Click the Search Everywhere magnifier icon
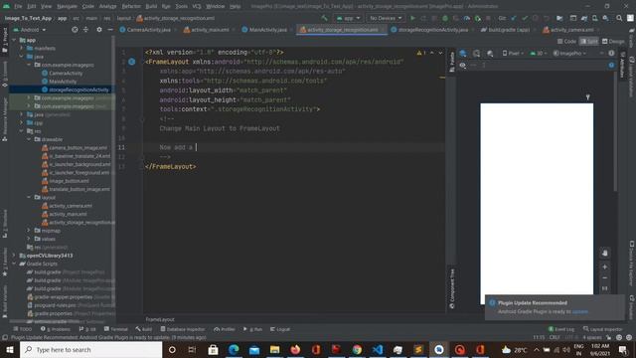The width and height of the screenshot is (636, 358). [x=619, y=18]
